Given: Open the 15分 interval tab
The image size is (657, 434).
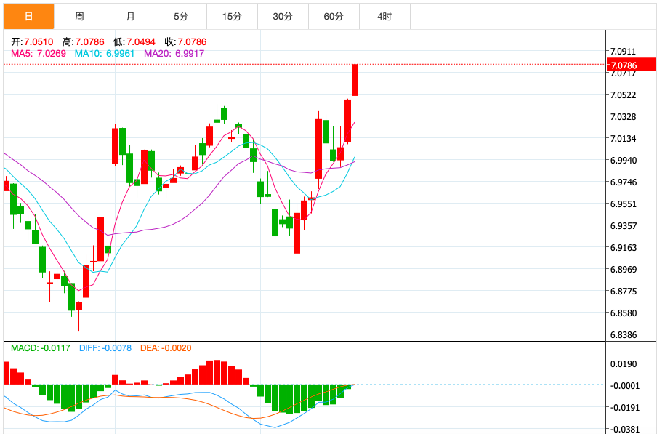Looking at the screenshot, I should pos(232,16).
